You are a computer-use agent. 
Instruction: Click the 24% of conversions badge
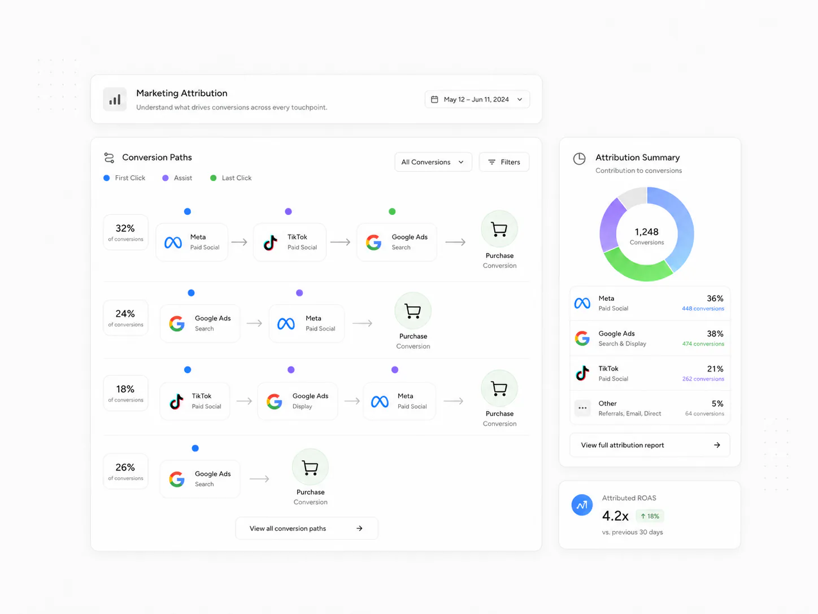pyautogui.click(x=125, y=318)
